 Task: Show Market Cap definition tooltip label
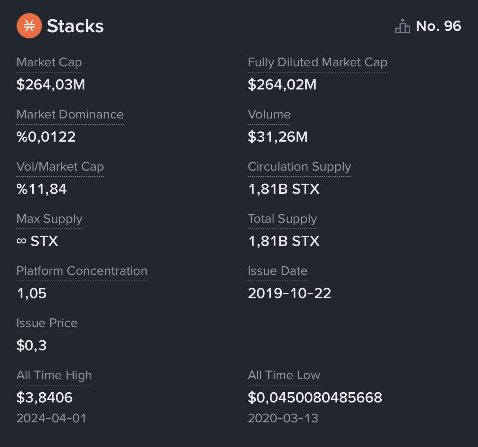(49, 62)
